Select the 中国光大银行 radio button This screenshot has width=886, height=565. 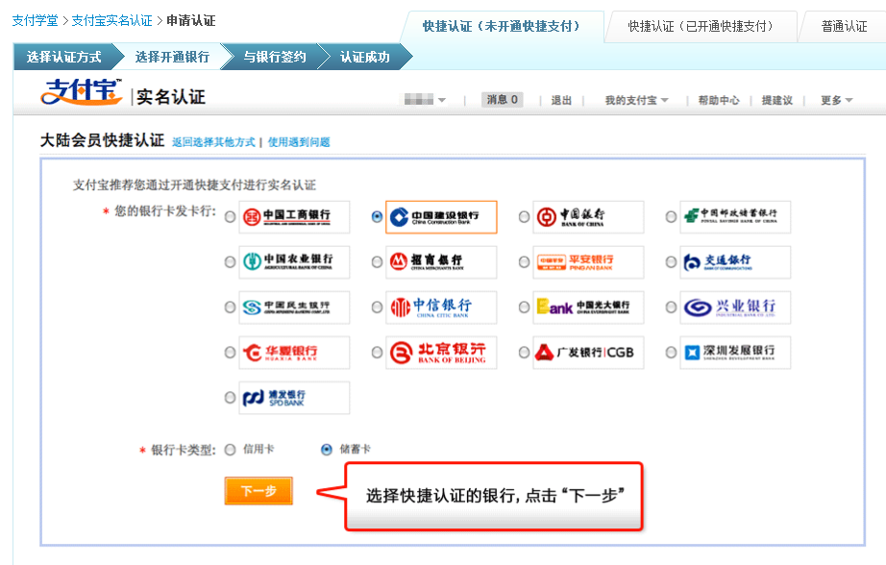(x=524, y=307)
